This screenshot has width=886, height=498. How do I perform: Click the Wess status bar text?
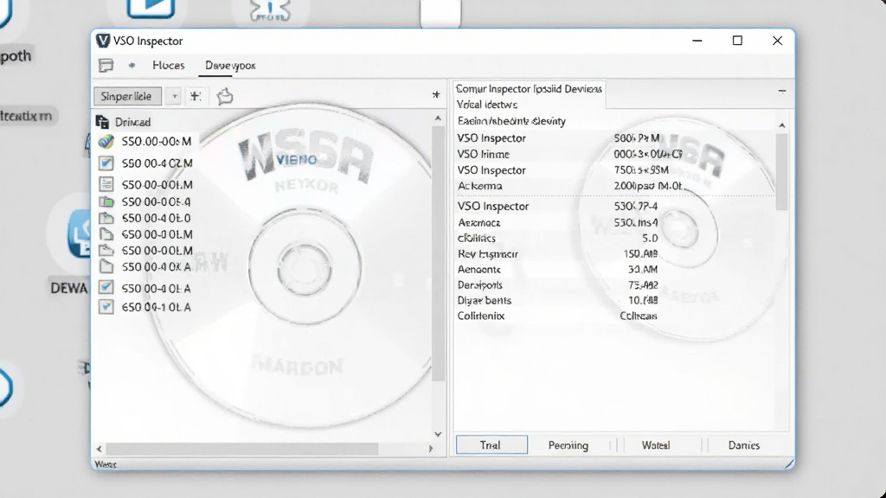pos(106,464)
